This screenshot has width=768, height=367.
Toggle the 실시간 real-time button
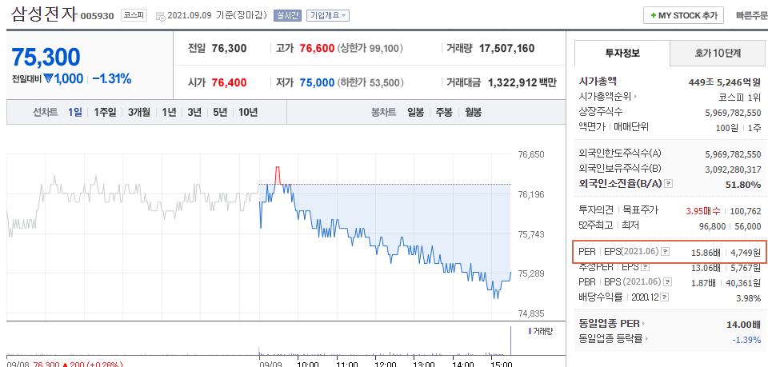287,16
